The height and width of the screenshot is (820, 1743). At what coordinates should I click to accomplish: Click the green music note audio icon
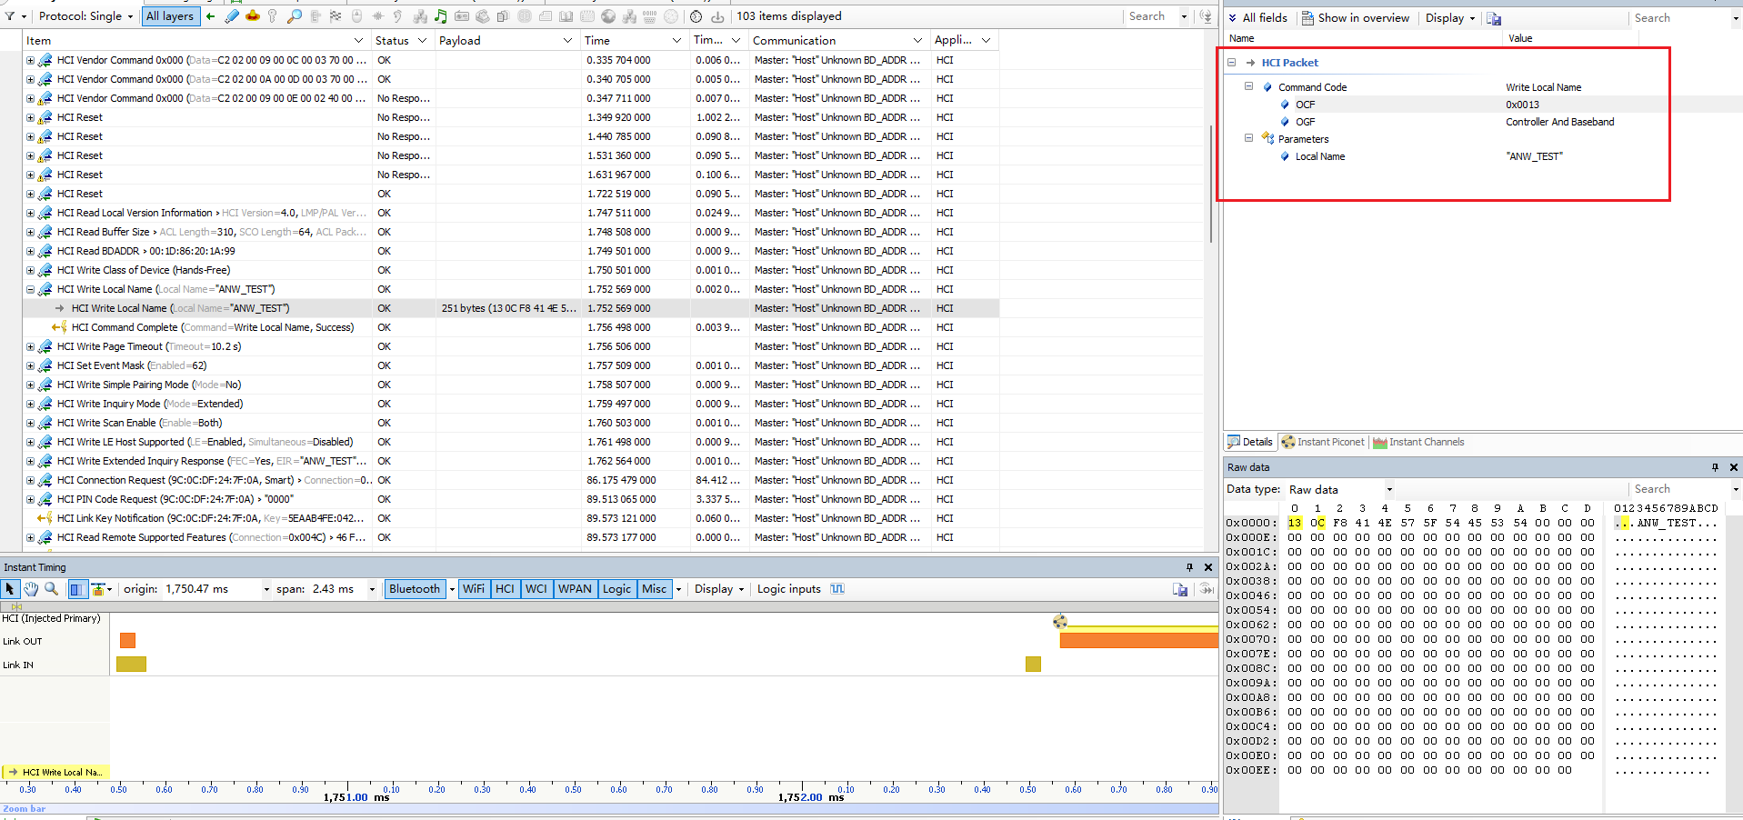tap(440, 16)
